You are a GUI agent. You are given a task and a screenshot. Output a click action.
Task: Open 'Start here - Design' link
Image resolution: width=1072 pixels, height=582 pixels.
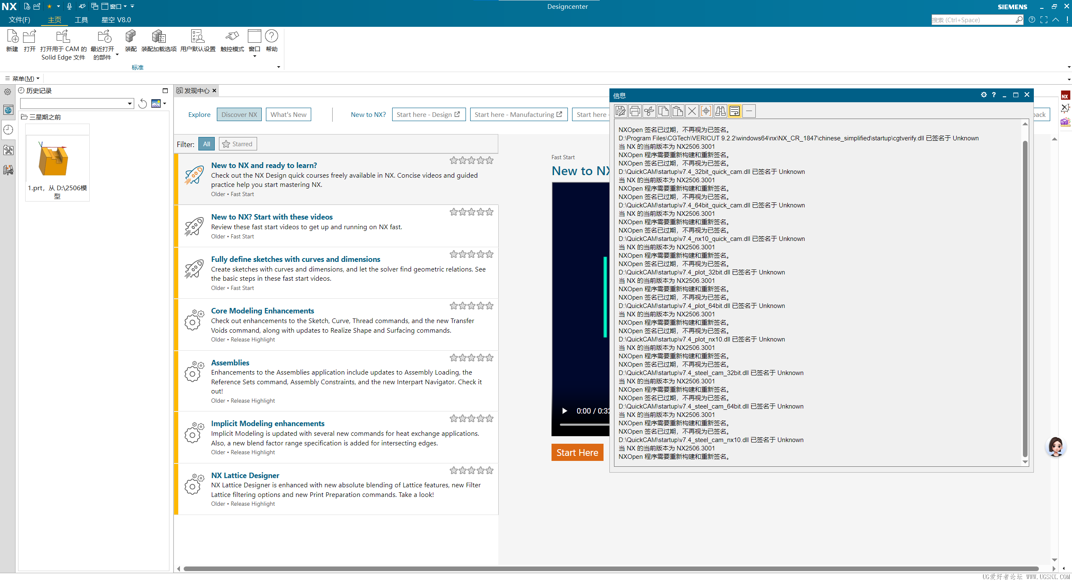click(429, 114)
